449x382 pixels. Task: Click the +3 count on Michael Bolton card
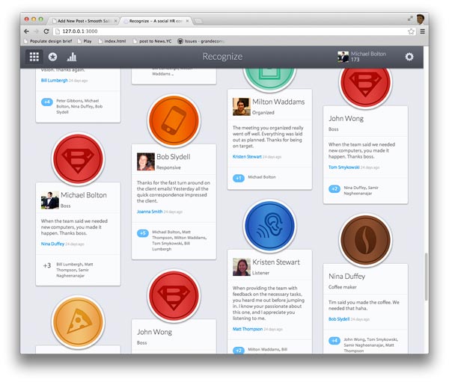[47, 265]
